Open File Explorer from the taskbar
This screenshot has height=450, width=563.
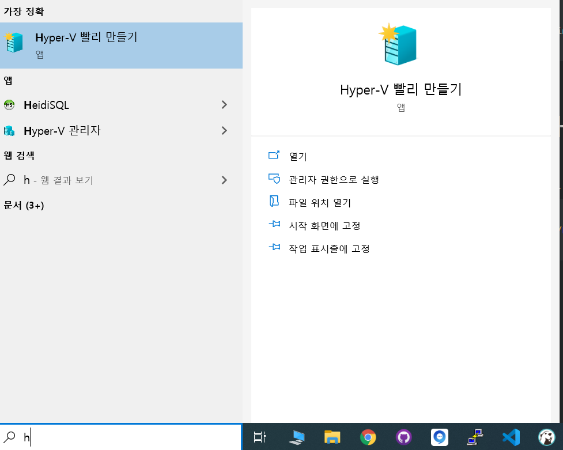[x=332, y=437]
